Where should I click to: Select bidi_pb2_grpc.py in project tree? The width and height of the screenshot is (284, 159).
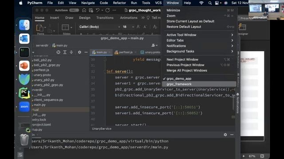[47, 65]
